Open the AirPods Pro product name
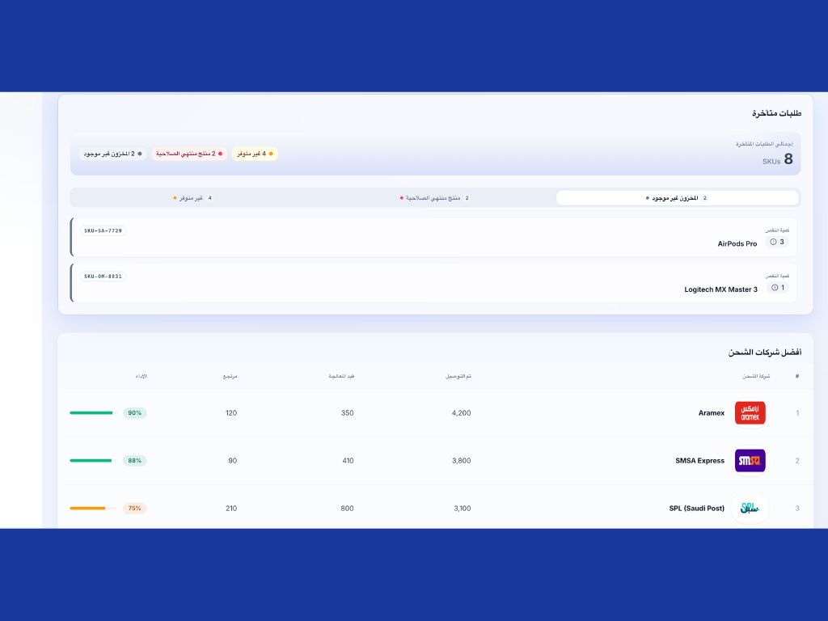Image resolution: width=828 pixels, height=621 pixels. (x=737, y=243)
